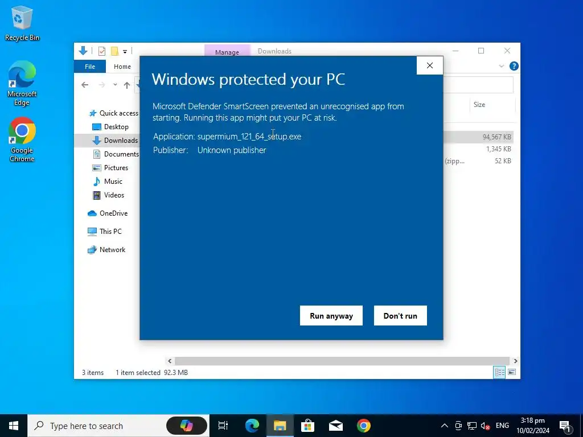This screenshot has width=583, height=437.
Task: Open Mail app from taskbar
Action: [336, 426]
